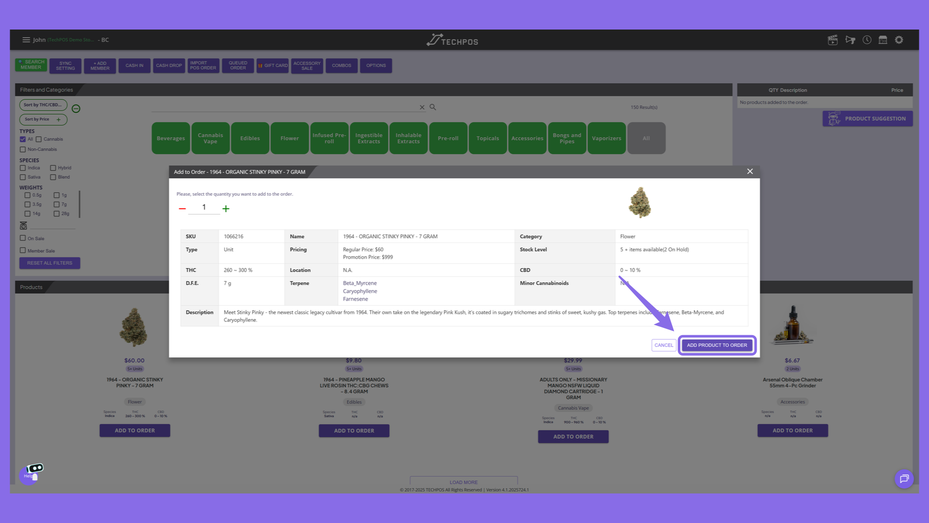This screenshot has height=523, width=929.
Task: Click the Beta_Myrcene terpene link
Action: 360,283
